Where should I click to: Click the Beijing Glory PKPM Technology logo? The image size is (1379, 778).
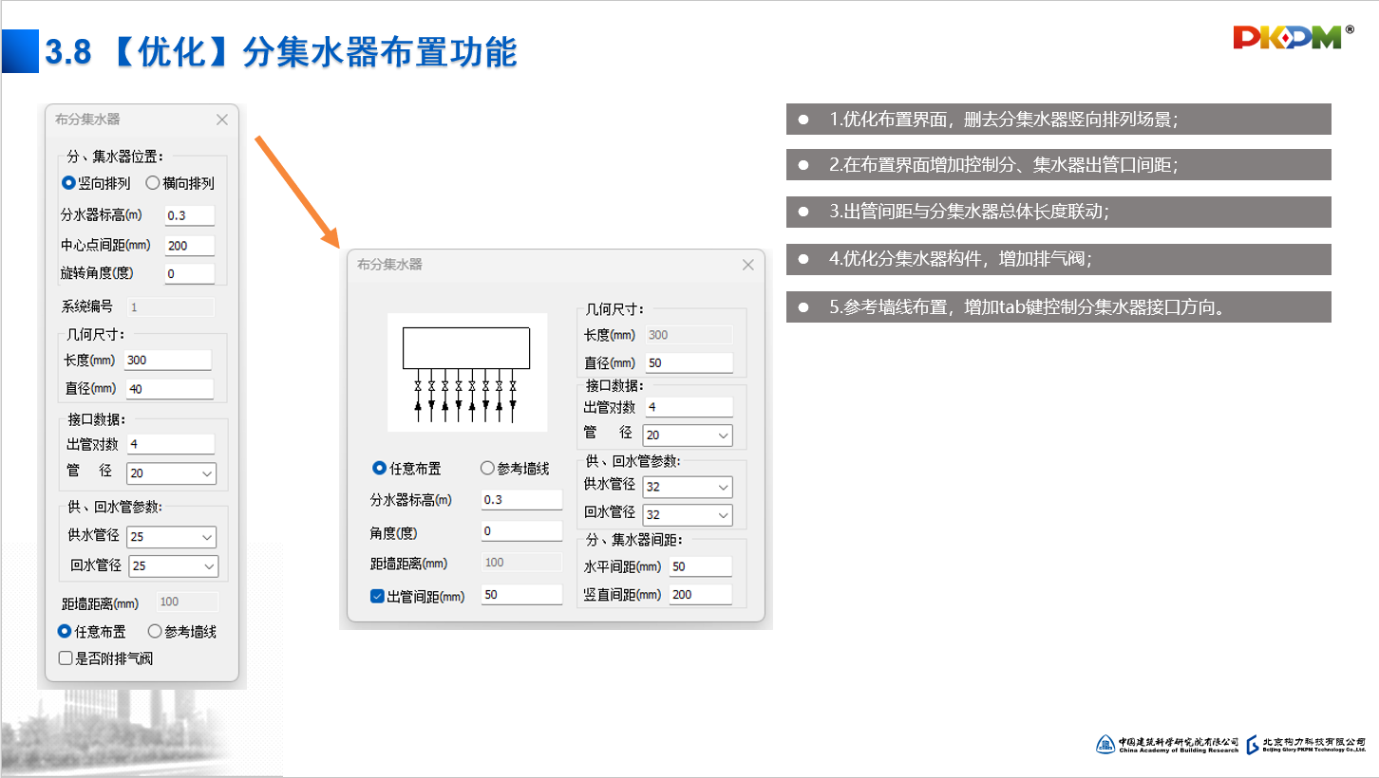1306,745
